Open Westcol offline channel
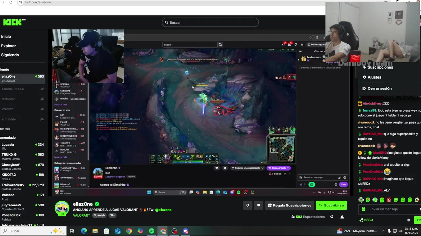 pyautogui.click(x=22, y=109)
